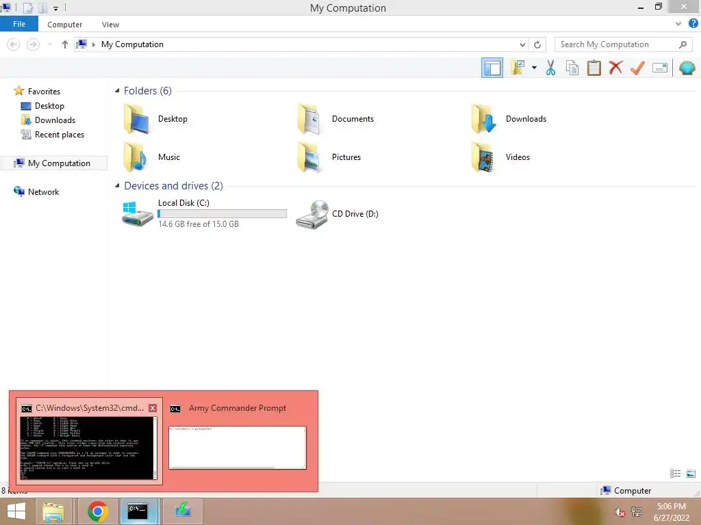Open the recent locations dropdown arrow

pyautogui.click(x=49, y=44)
